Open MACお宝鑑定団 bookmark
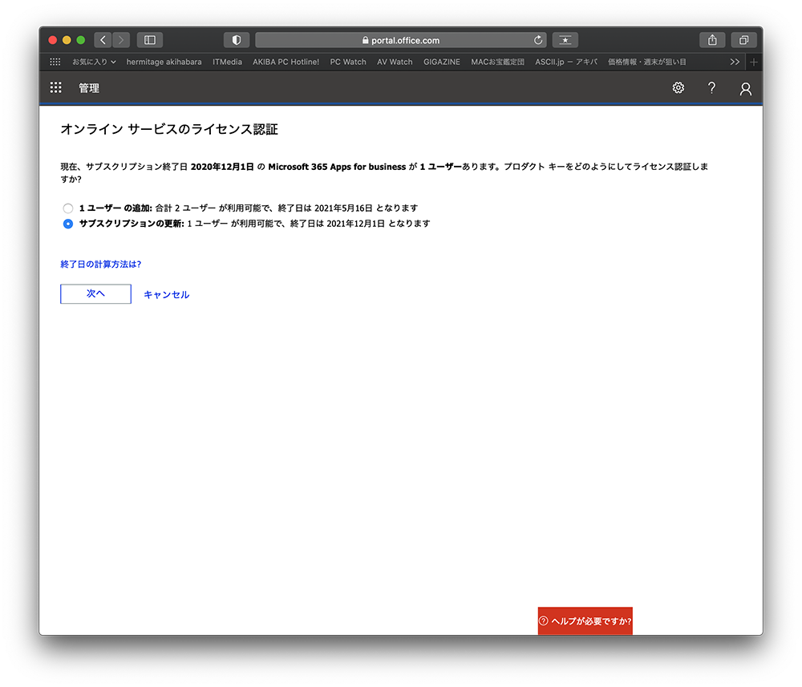This screenshot has width=802, height=687. coord(498,62)
